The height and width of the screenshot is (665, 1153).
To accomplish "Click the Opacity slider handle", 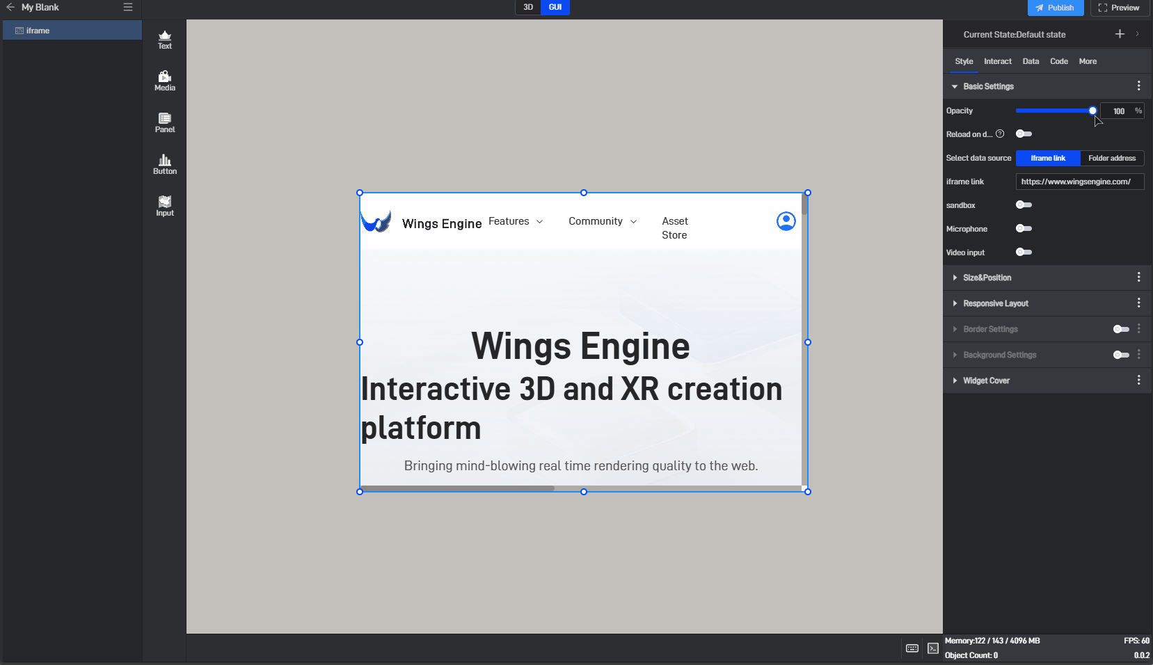I will [x=1092, y=111].
